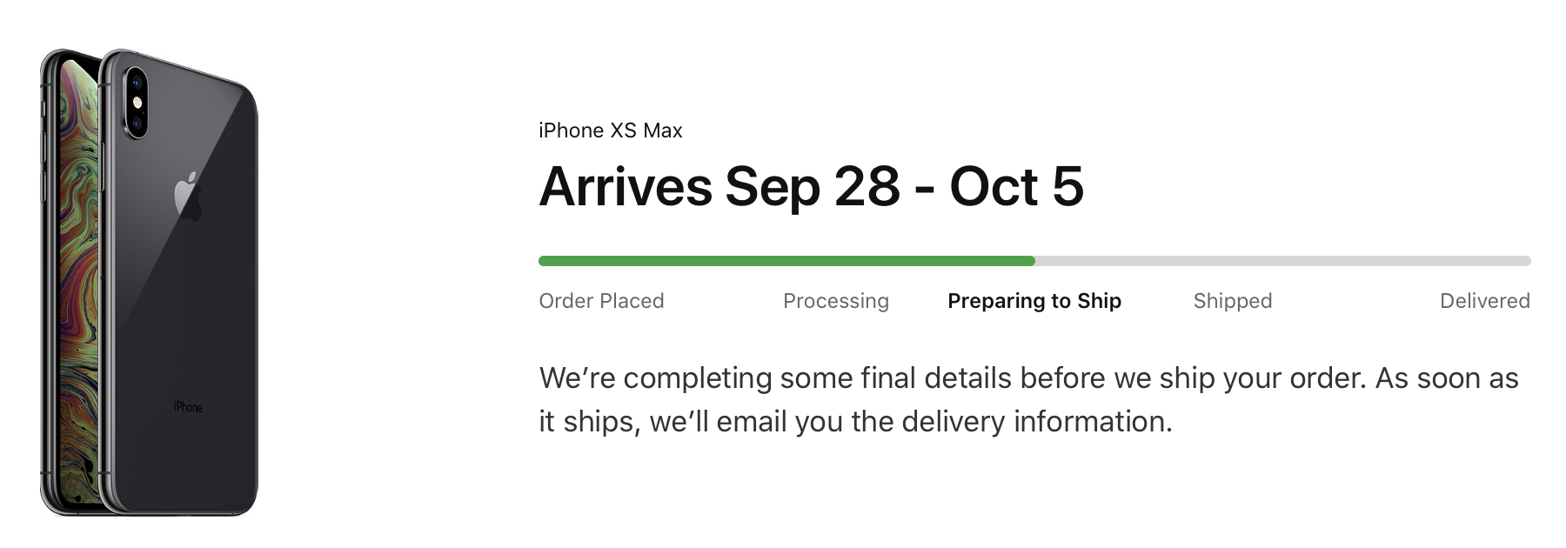Click the top rear camera lens
Viewport: 1566px width, 548px height.
(136, 84)
